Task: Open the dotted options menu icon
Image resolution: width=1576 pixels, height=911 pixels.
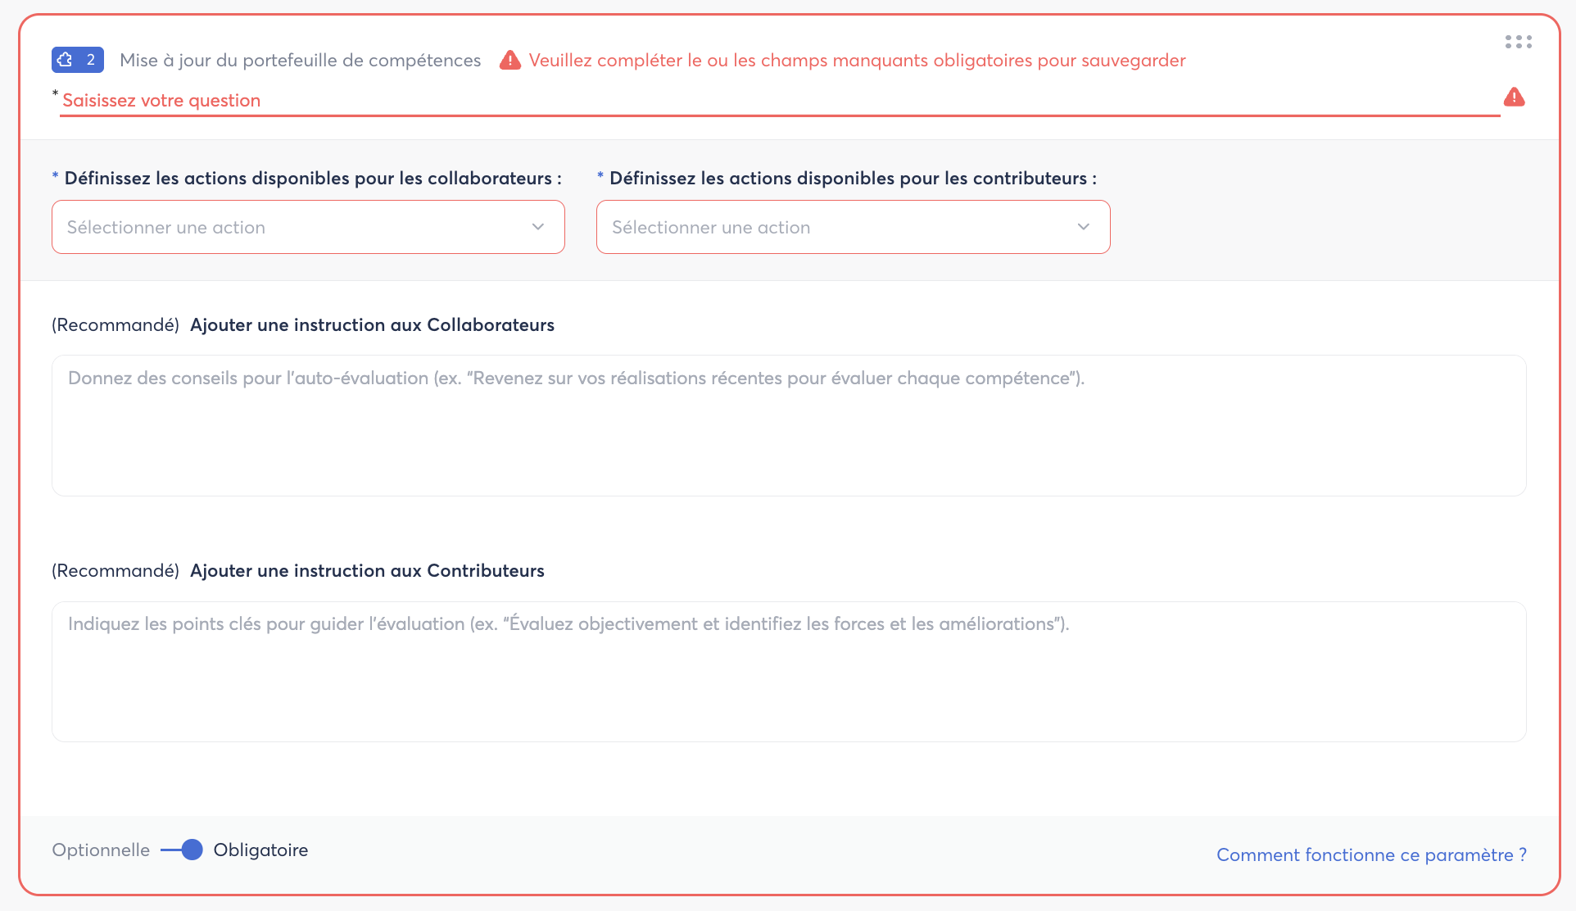Action: click(x=1518, y=42)
